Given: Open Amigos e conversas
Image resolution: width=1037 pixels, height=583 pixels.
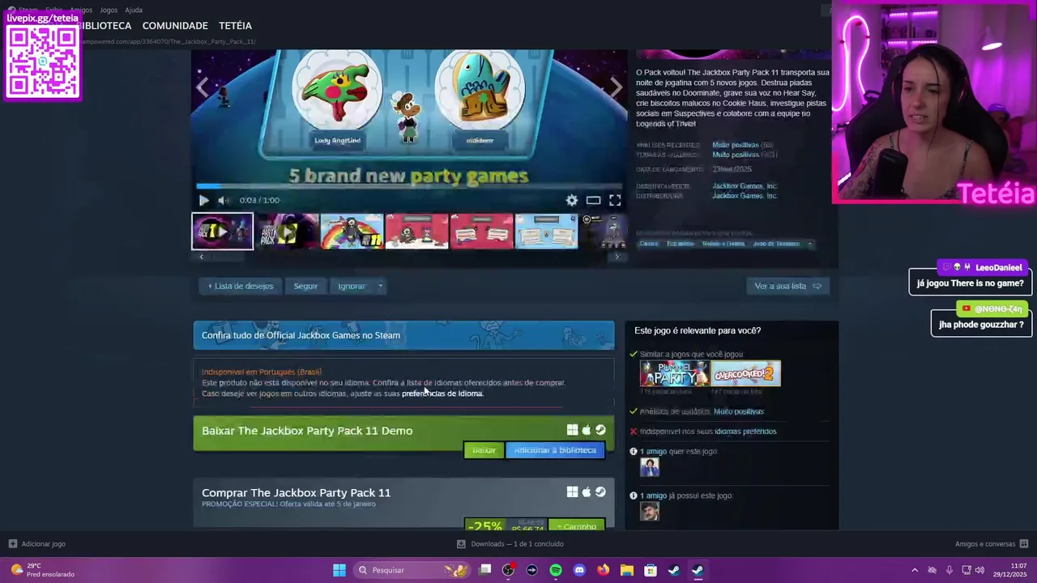Looking at the screenshot, I should [x=992, y=544].
